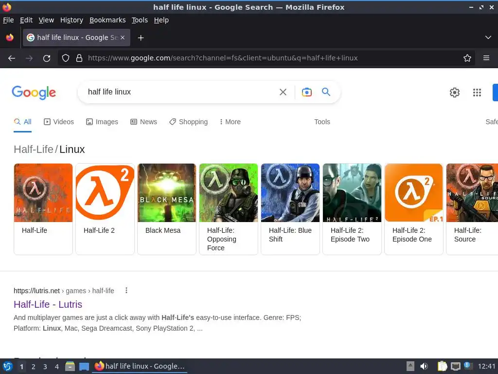Click the lutris.net breadcrumb URL
The width and height of the screenshot is (498, 374).
(64, 291)
